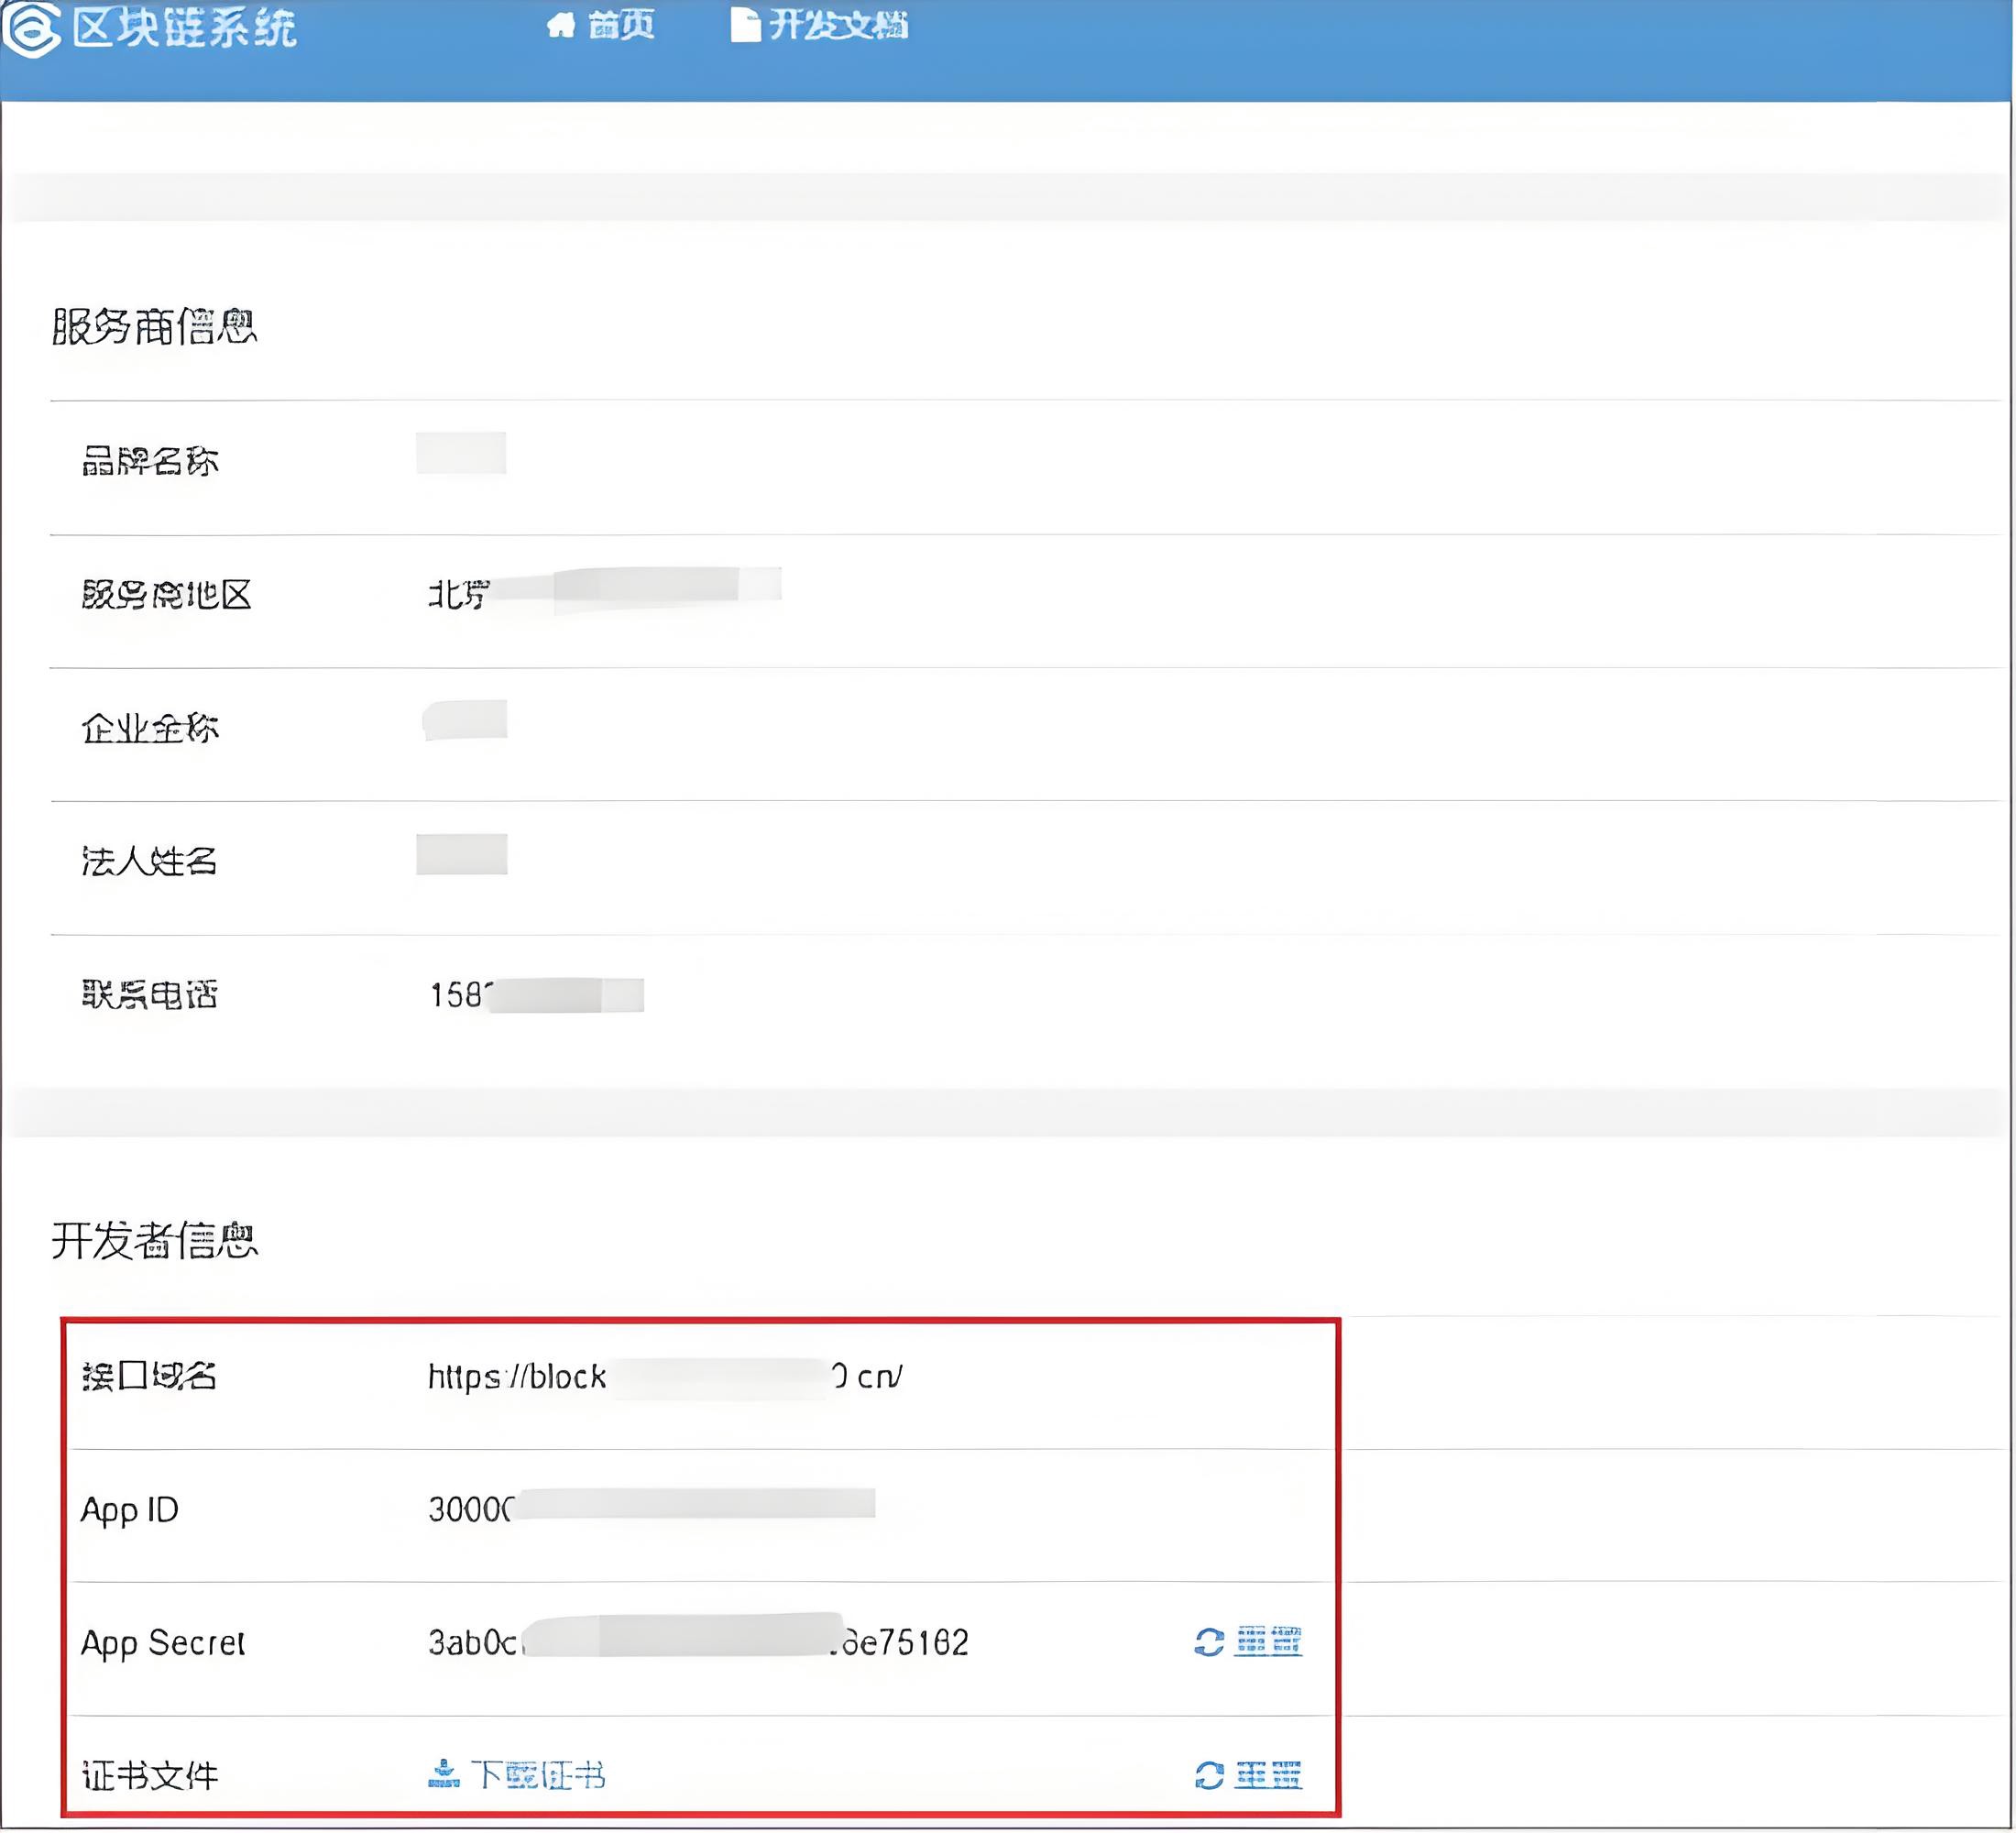Screen dimensions: 2016x1833
Task: Click the 服务商信息 section heading
Action: 154,326
